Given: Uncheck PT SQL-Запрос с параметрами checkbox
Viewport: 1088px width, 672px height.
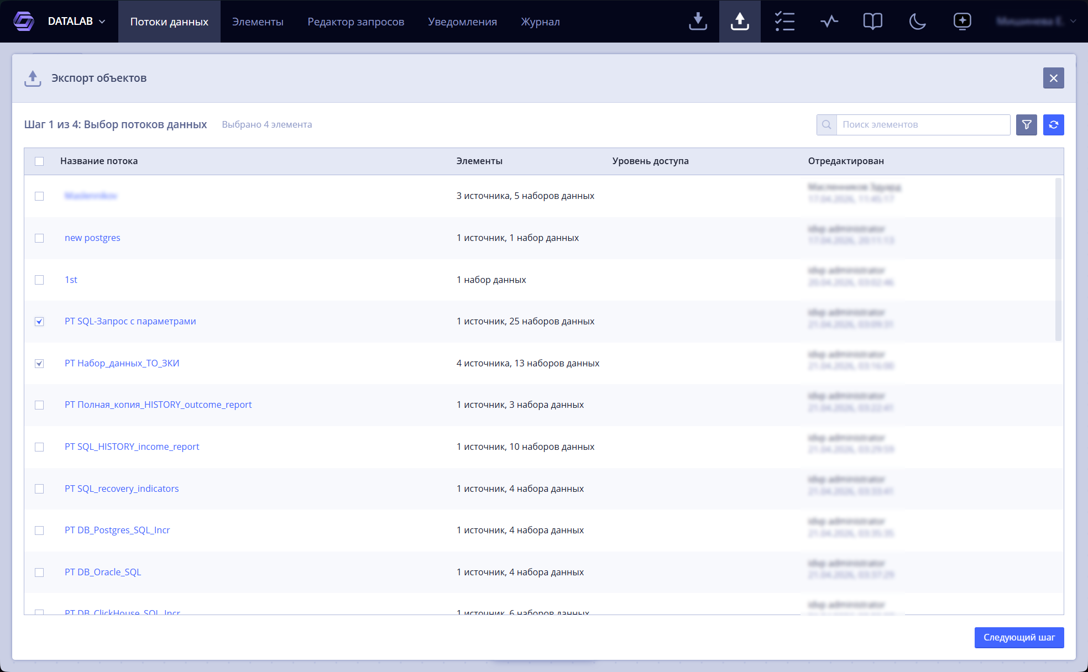Looking at the screenshot, I should [x=39, y=322].
